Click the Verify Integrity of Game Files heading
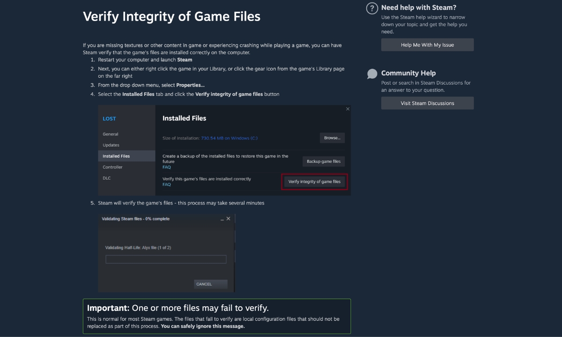This screenshot has width=562, height=337. click(171, 16)
